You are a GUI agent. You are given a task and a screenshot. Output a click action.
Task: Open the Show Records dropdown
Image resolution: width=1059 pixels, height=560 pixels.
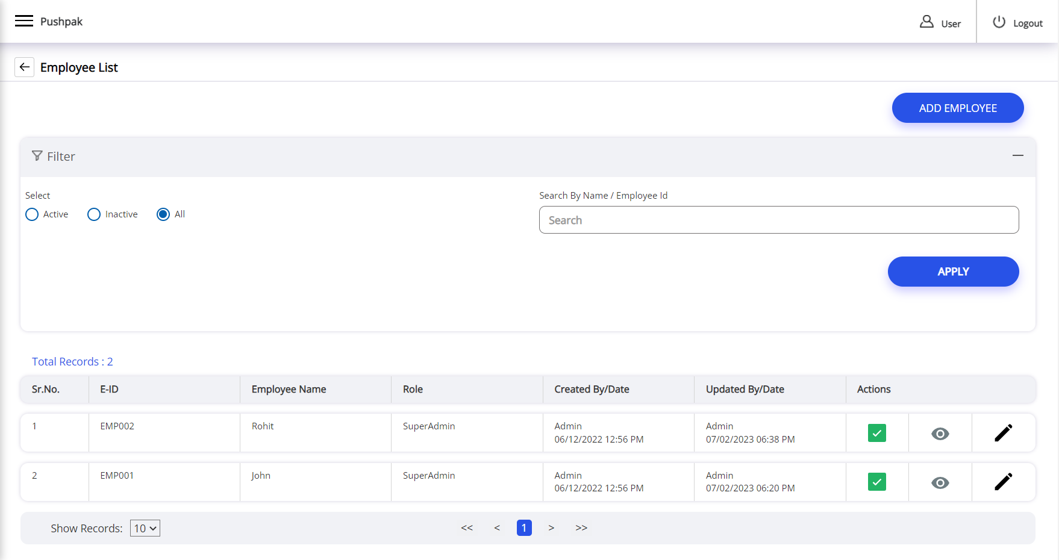(x=145, y=528)
